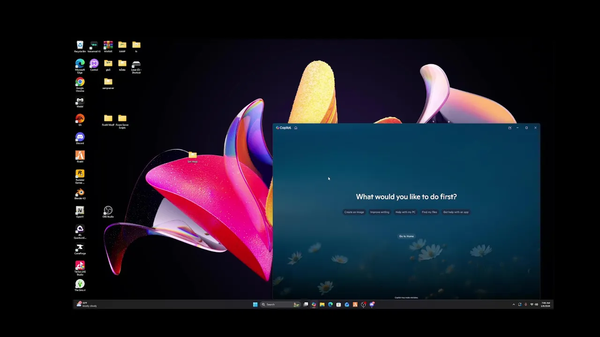Select the Control desktop shortcut
The width and height of the screenshot is (600, 337).
[94, 65]
